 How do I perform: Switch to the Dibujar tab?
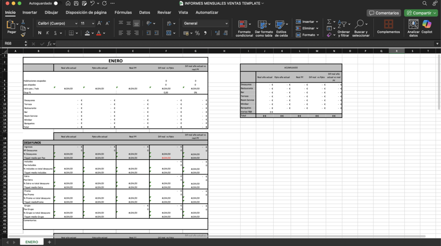point(51,12)
